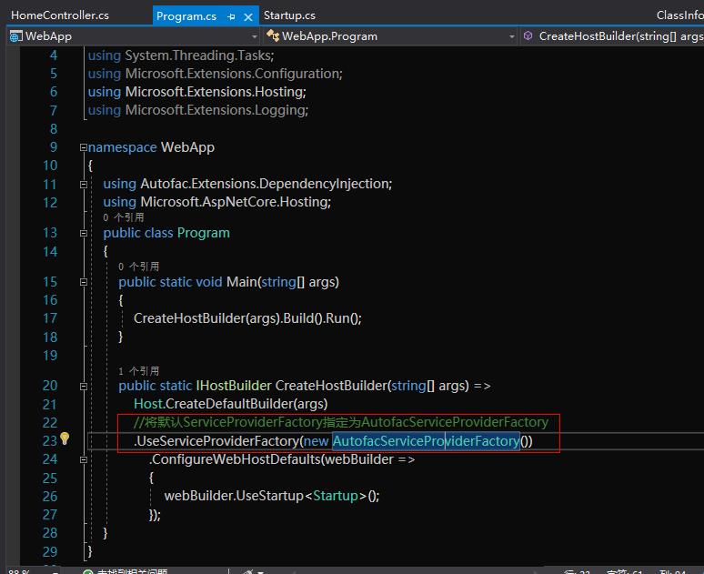
Task: Click the '1 个引用' CodeLens above CreateHostBuilder
Action: pos(138,370)
